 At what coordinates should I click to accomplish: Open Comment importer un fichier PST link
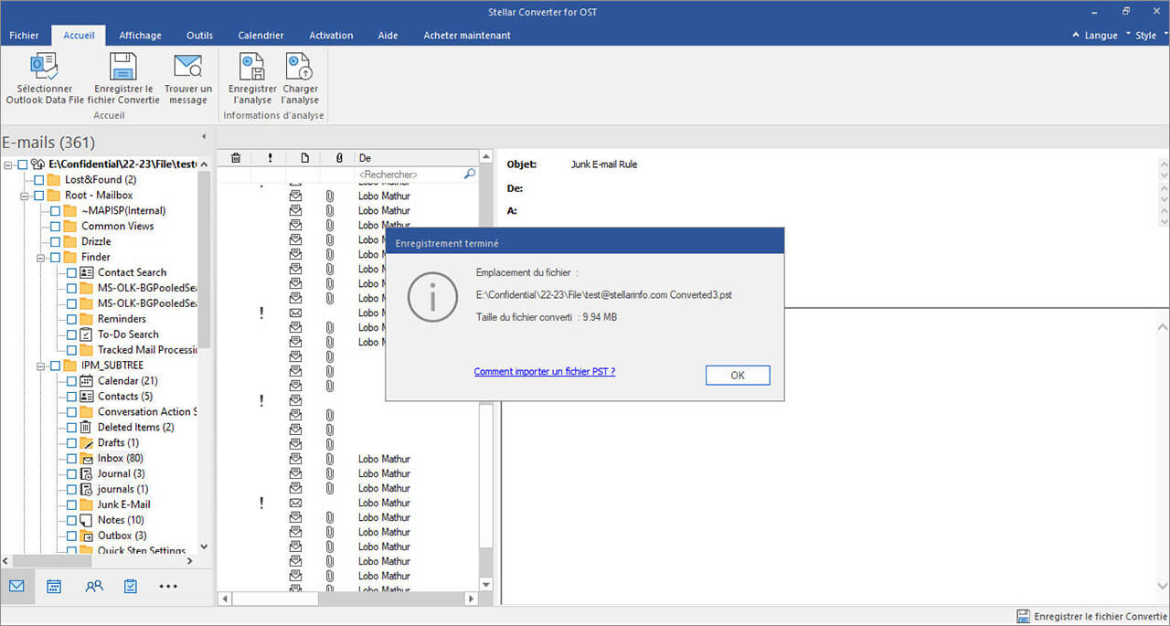click(545, 372)
